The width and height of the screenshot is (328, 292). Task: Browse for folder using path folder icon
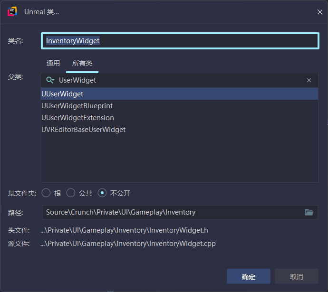tap(309, 212)
